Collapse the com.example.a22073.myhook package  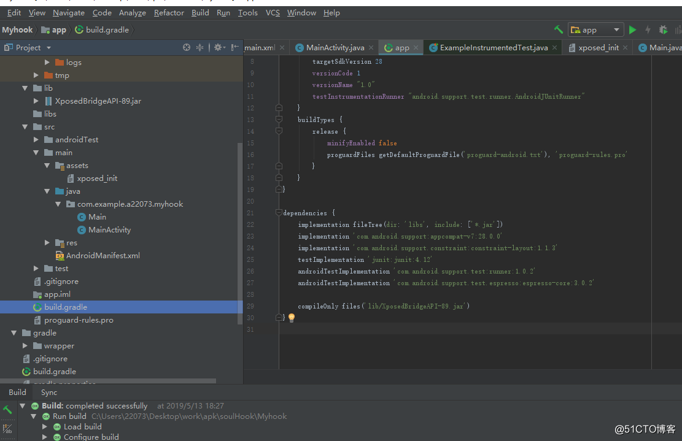coord(58,204)
